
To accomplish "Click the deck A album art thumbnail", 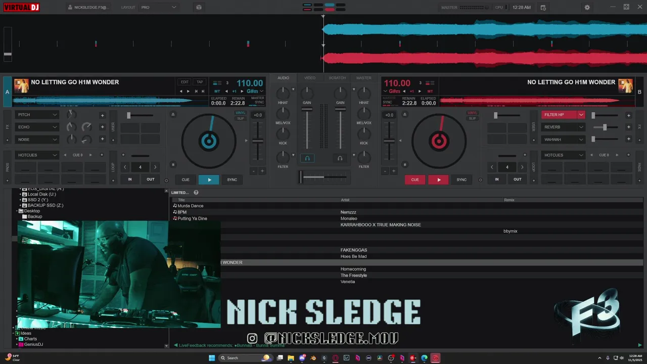I will coord(21,85).
